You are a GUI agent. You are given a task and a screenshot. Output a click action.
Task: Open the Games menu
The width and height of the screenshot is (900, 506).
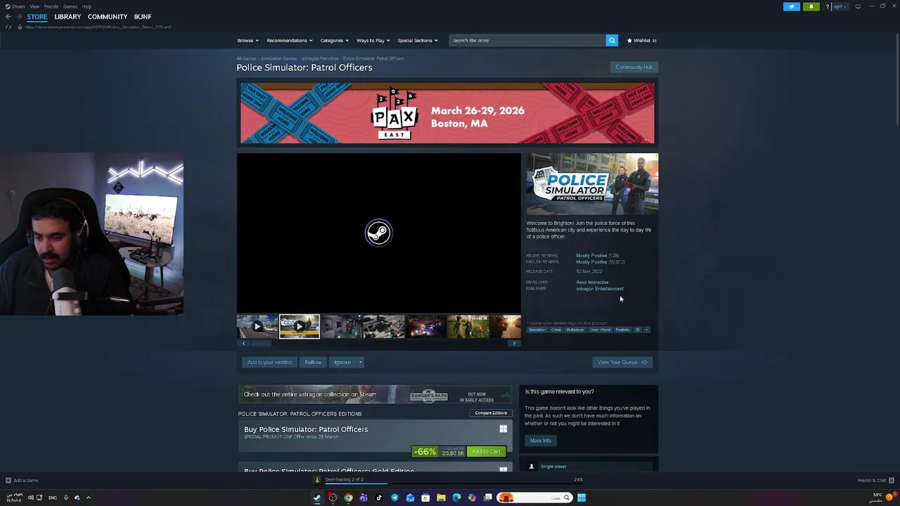[x=70, y=6]
